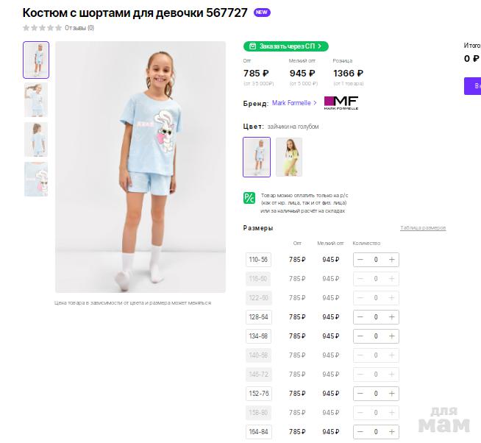Select size 128-64 option
Image resolution: width=481 pixels, height=443 pixels.
click(258, 317)
